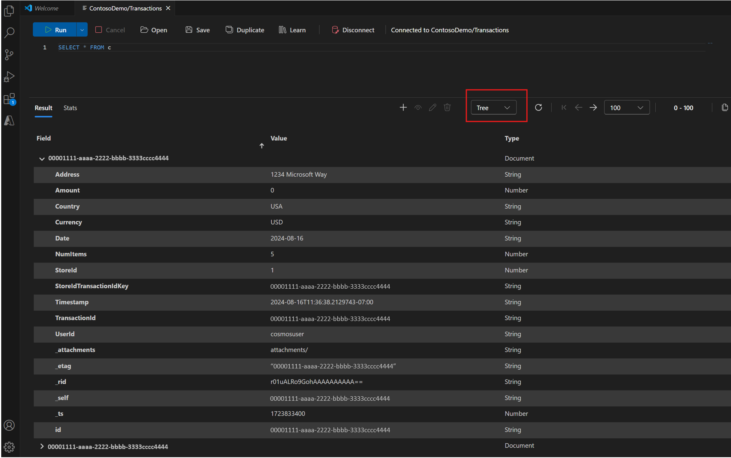This screenshot has width=731, height=458.
Task: Expand the second collapsed document row
Action: (42, 447)
